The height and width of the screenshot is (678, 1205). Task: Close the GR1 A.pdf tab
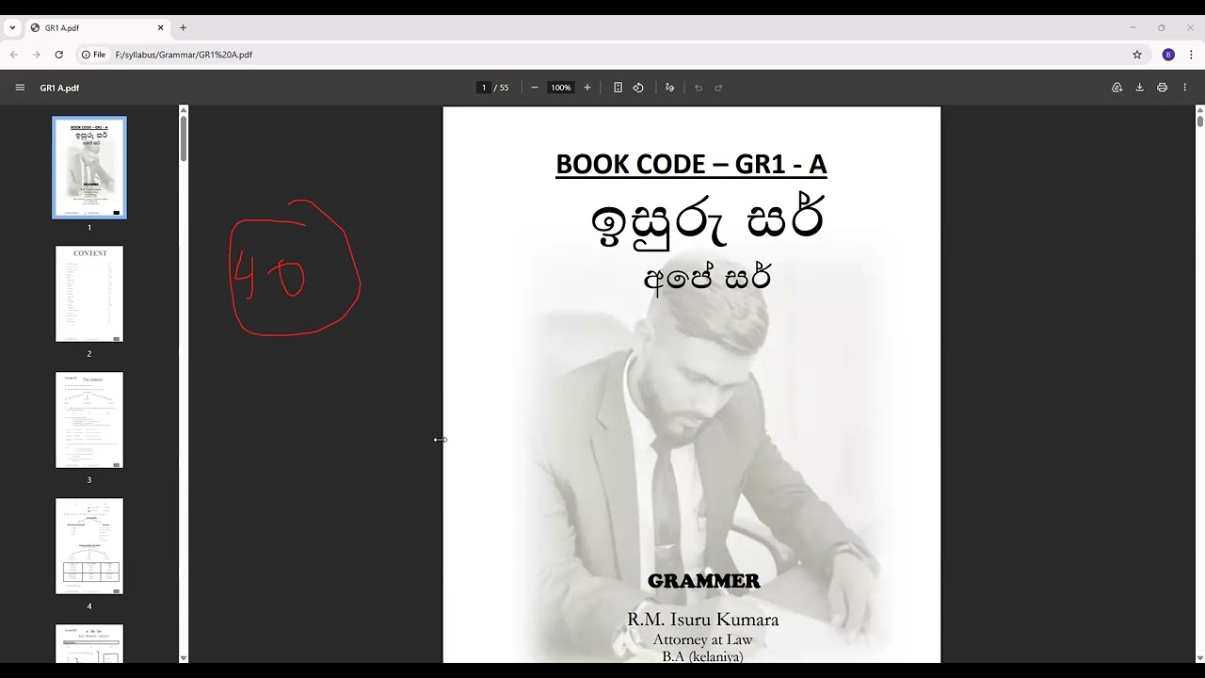point(161,28)
